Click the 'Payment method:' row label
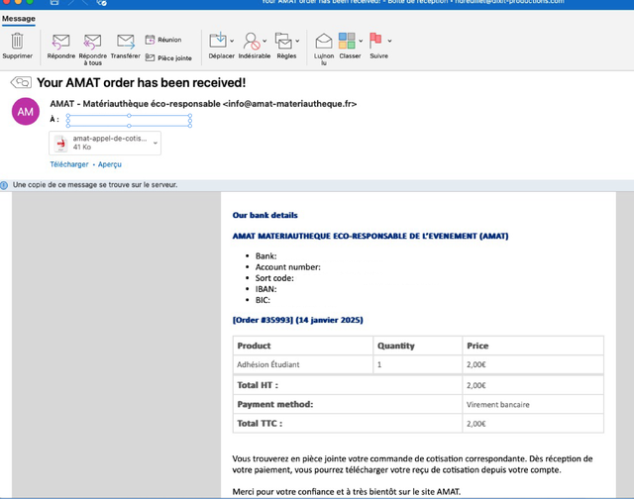The image size is (634, 499). pos(275,404)
